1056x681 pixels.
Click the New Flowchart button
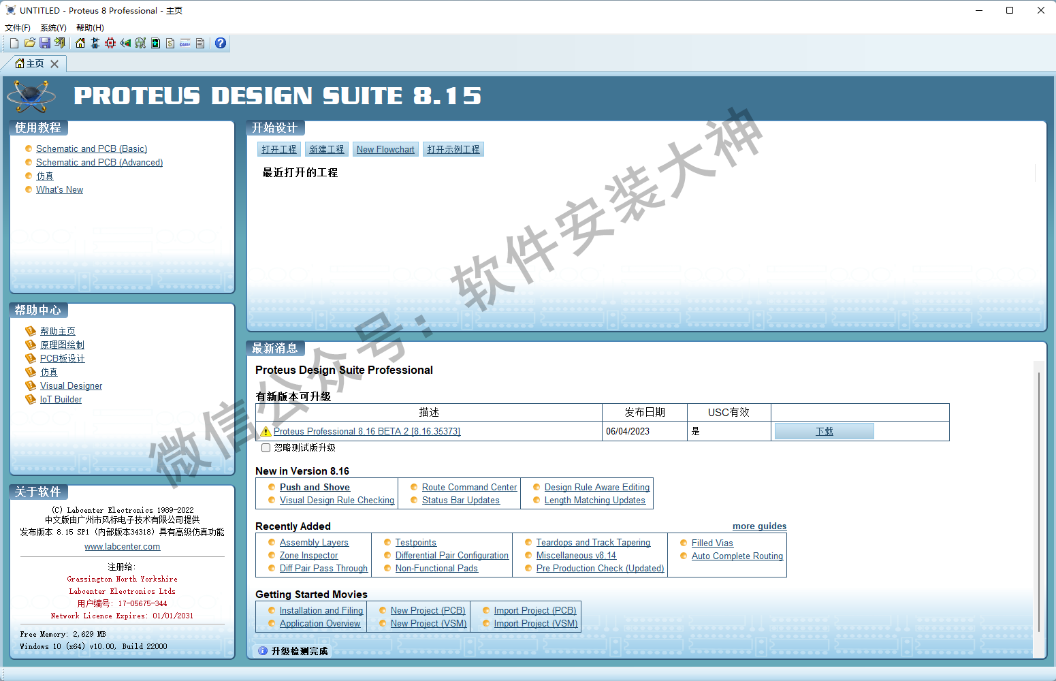click(x=385, y=149)
